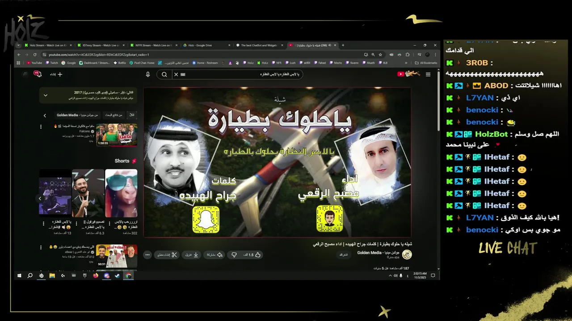Open the BotRix bookmark
Screen dimensions: 572x321
click(120, 63)
